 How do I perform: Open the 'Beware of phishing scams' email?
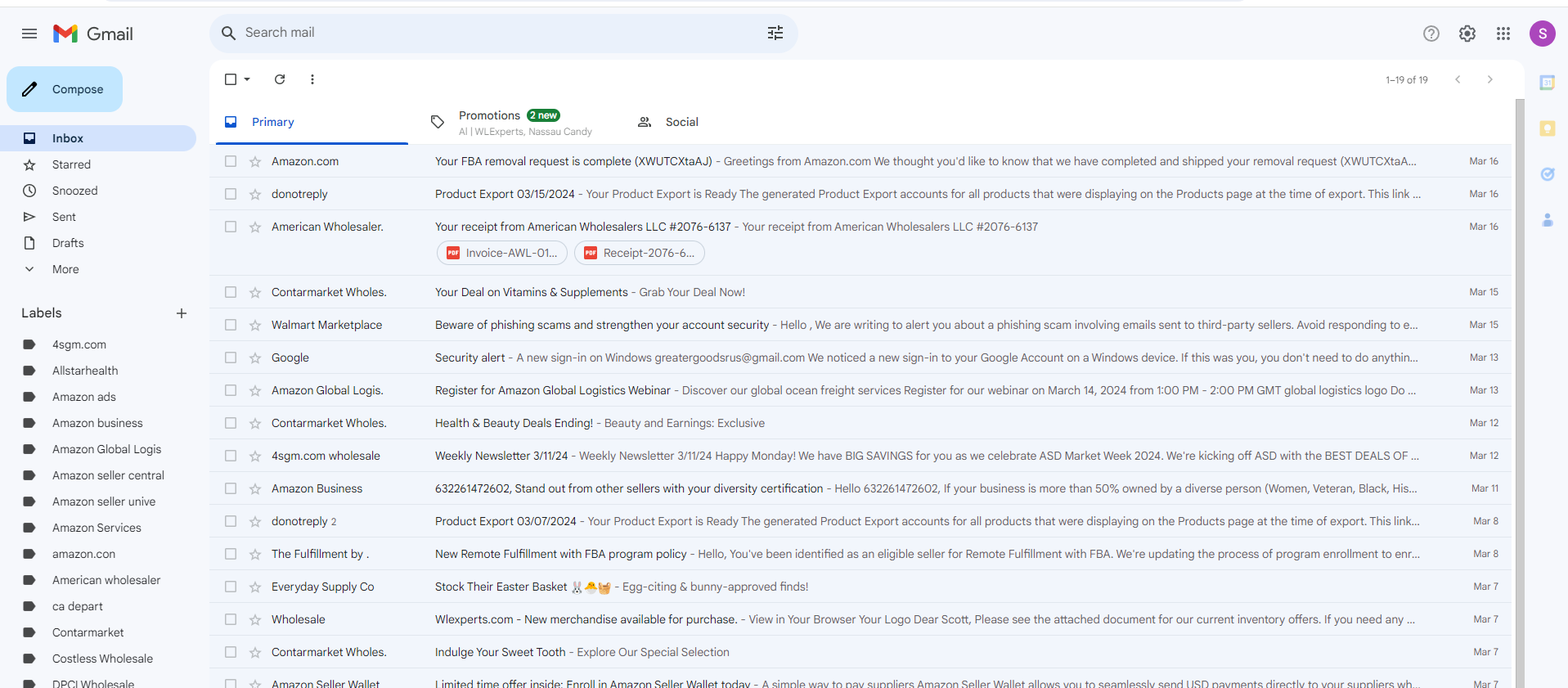[860, 325]
